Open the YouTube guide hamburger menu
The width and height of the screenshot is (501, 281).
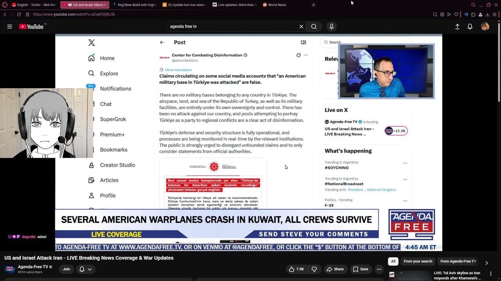pyautogui.click(x=9, y=27)
